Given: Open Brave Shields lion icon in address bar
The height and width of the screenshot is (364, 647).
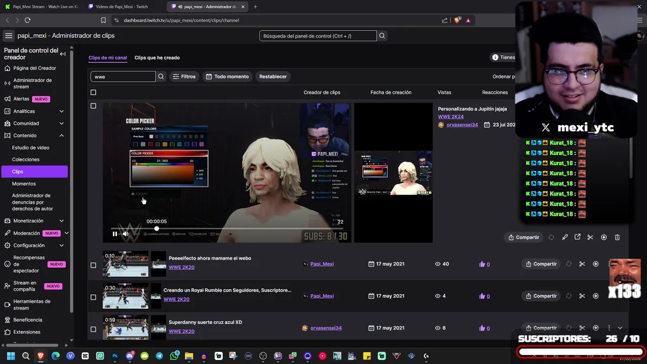Looking at the screenshot, I should click(x=457, y=20).
